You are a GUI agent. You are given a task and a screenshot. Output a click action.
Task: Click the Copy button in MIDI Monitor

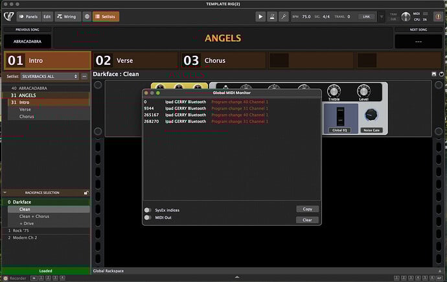(x=307, y=209)
